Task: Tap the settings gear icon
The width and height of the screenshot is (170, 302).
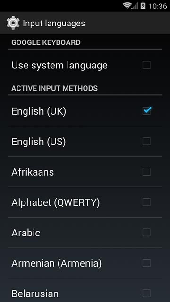Action: click(13, 23)
